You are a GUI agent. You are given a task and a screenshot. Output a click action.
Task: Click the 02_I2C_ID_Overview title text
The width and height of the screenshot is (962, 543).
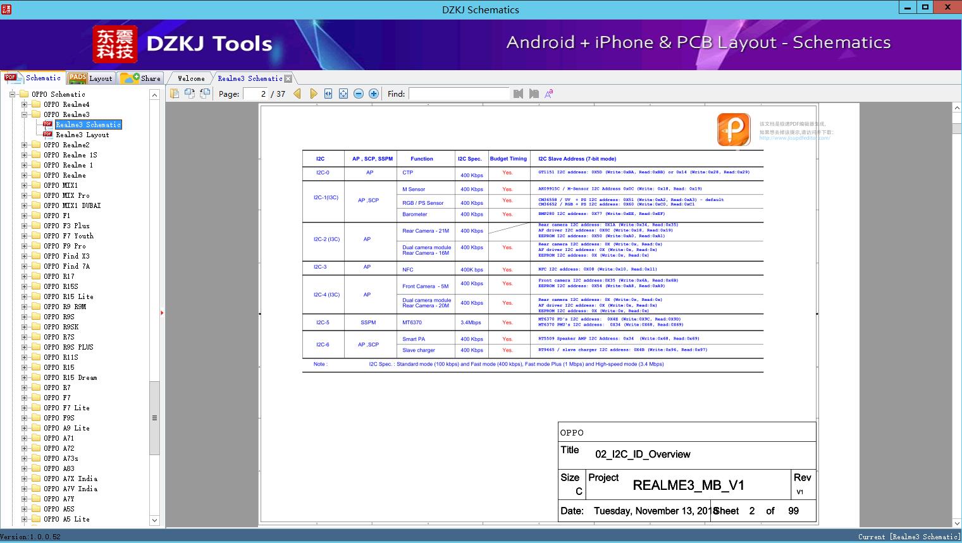point(643,454)
